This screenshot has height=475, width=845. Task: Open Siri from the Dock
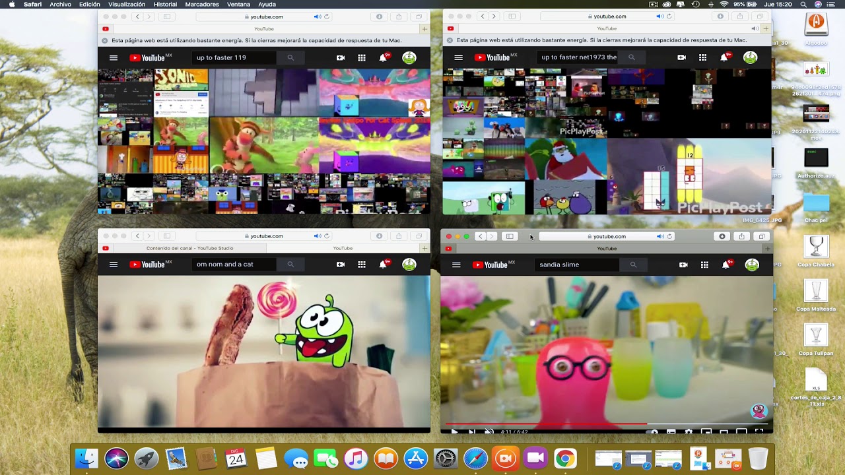[x=117, y=459]
